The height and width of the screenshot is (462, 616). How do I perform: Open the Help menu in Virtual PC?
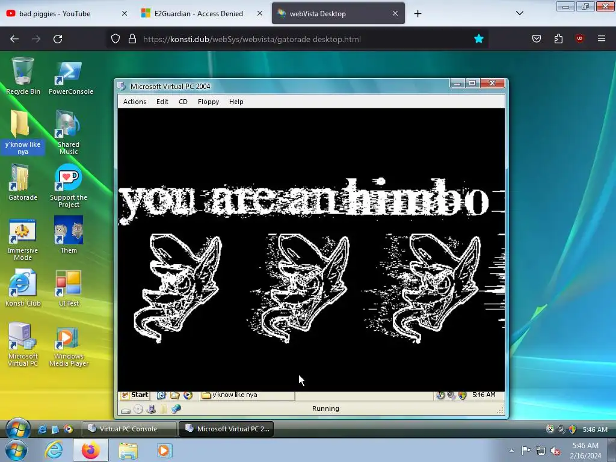(x=236, y=101)
